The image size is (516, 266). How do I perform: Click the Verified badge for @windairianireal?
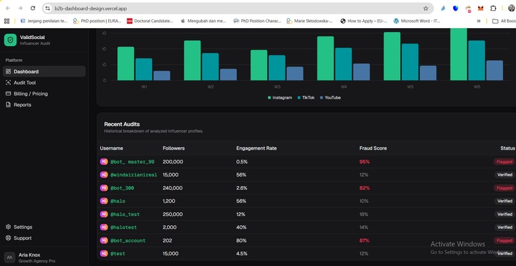[x=504, y=175]
